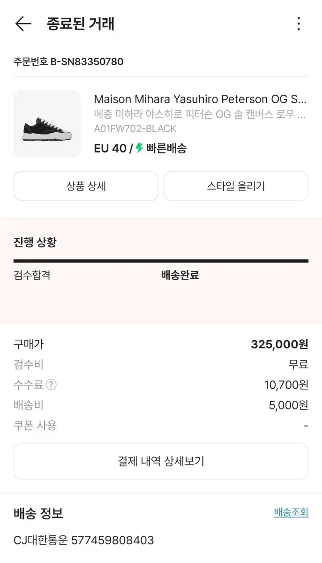The height and width of the screenshot is (563, 322).
Task: Tap the 종료된 거래 page title
Action: click(81, 24)
